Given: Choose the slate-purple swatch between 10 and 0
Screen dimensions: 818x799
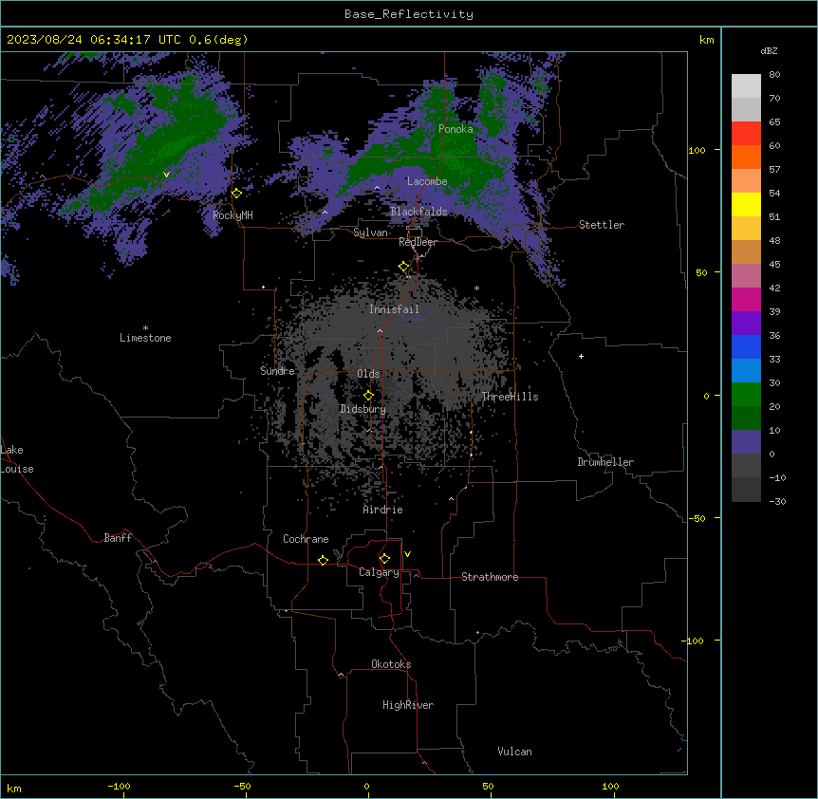Looking at the screenshot, I should click(746, 442).
